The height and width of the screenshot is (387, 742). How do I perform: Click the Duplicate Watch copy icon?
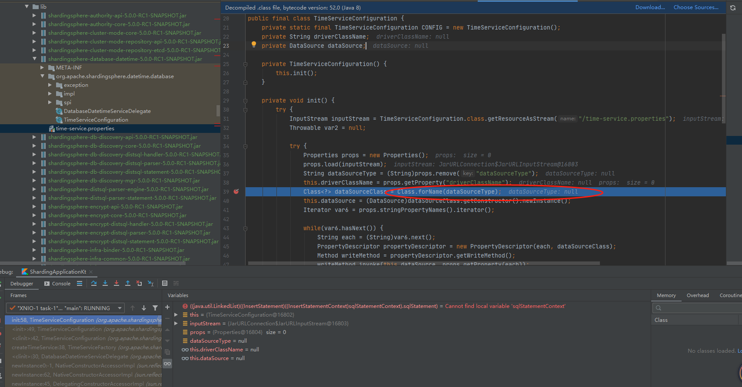point(167,352)
